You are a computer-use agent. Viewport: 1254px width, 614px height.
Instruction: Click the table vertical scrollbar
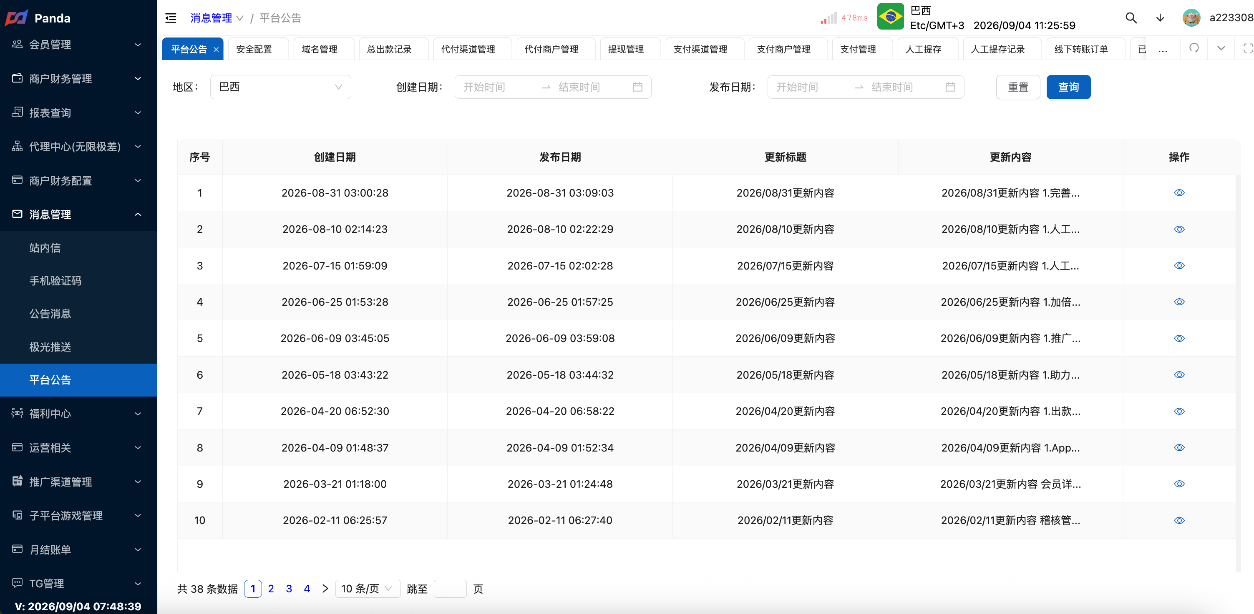(1238, 373)
